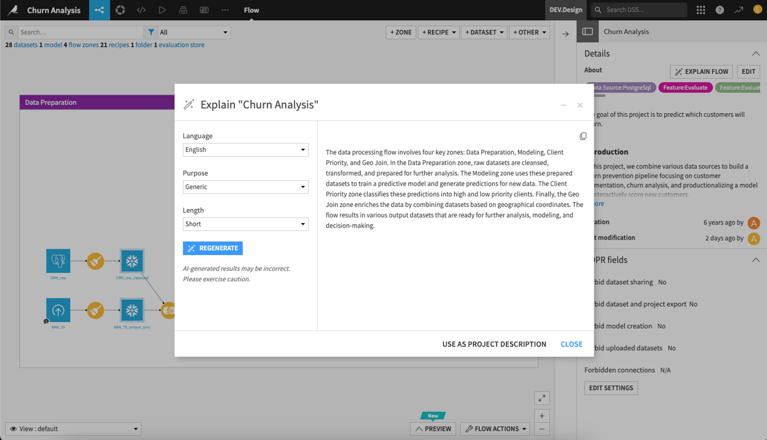Open the code notebooks icon in the navbar
767x440 pixels.
point(140,10)
